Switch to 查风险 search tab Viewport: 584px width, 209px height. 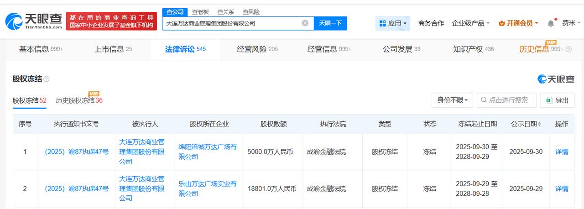pyautogui.click(x=251, y=12)
